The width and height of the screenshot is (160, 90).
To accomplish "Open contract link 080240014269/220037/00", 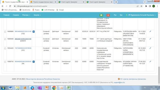I will click(x=23, y=39).
